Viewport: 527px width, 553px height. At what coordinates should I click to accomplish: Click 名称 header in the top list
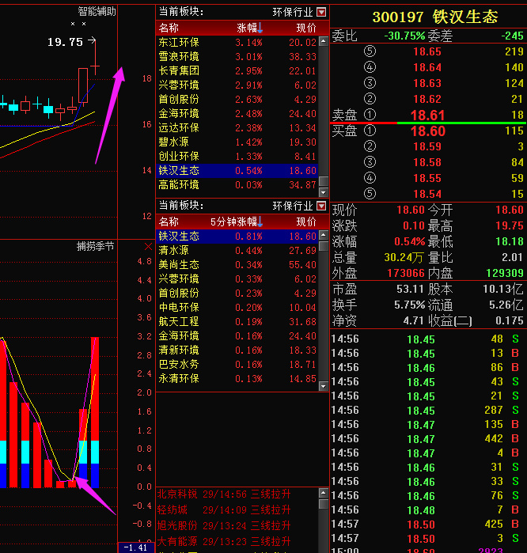coord(169,28)
